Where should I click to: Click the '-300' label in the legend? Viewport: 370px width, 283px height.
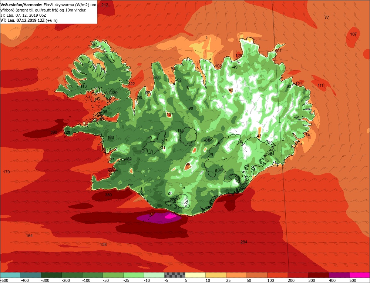45,281
